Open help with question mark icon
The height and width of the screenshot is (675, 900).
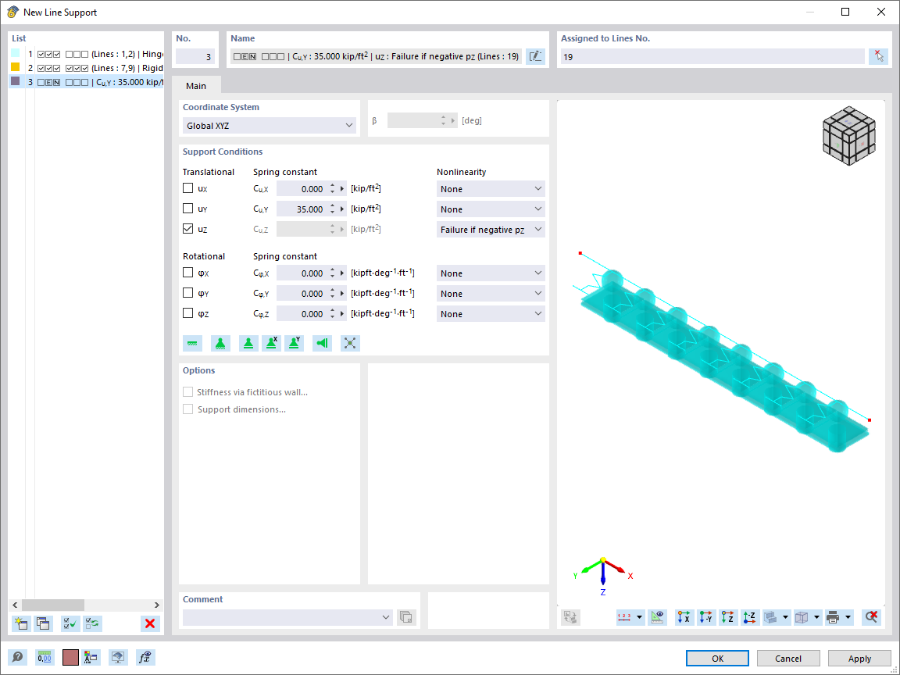click(18, 658)
